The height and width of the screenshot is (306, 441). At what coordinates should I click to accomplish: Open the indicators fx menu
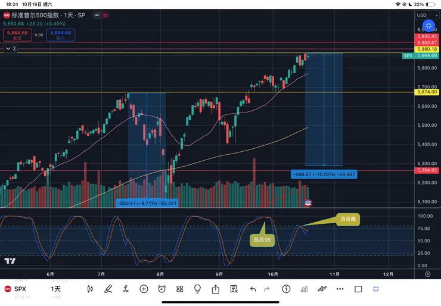pos(126,289)
